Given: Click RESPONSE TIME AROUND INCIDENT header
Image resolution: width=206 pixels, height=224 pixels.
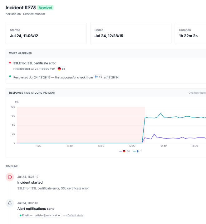Looking at the screenshot, I should [32, 93].
